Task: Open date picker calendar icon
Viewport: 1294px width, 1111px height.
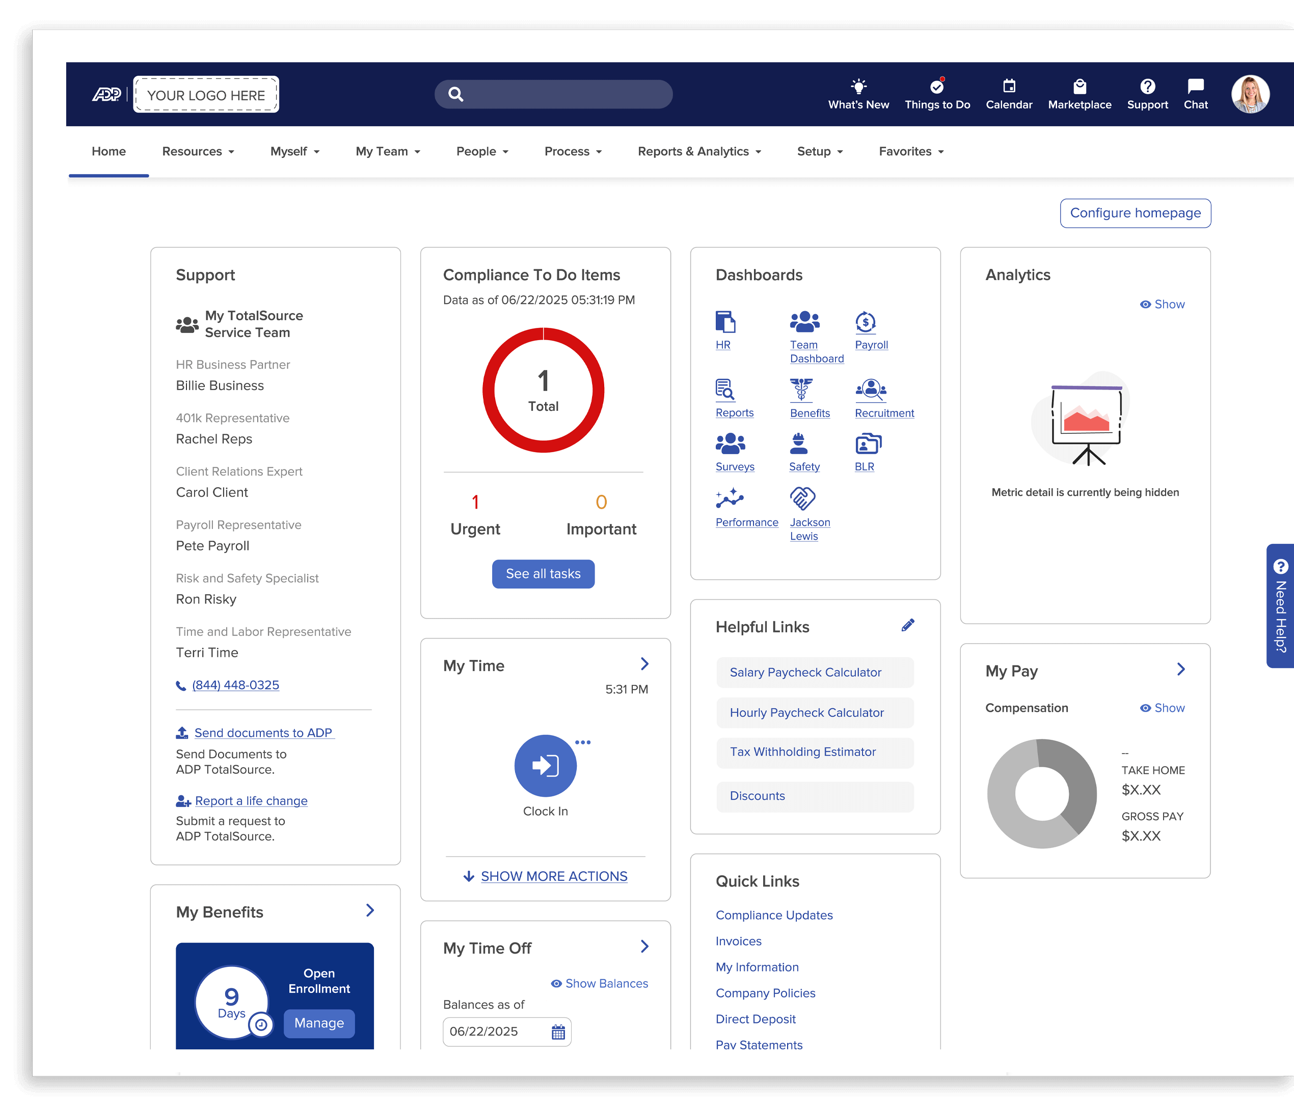Action: 558,1032
